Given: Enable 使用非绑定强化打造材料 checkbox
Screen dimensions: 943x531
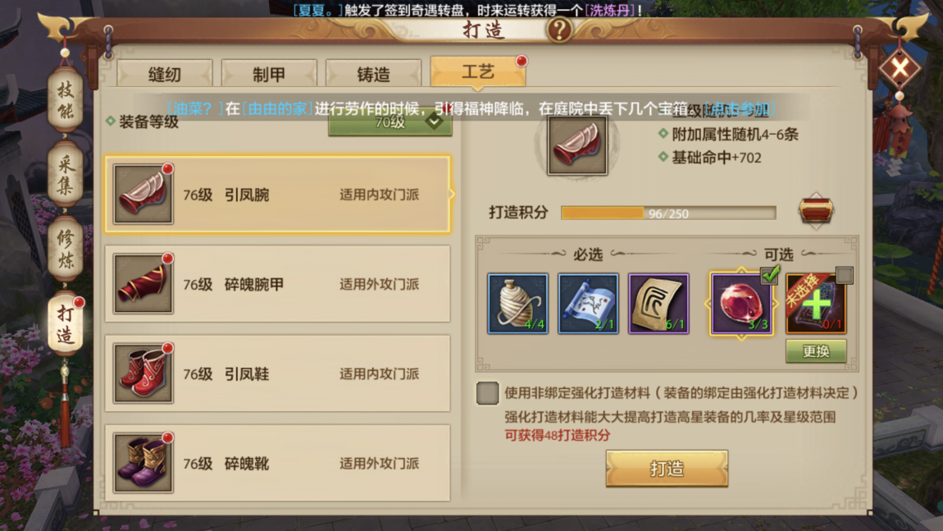Looking at the screenshot, I should point(487,392).
